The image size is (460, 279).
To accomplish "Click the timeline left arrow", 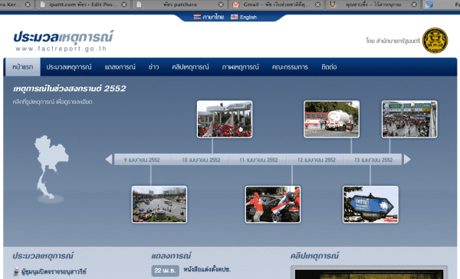I will tap(109, 160).
